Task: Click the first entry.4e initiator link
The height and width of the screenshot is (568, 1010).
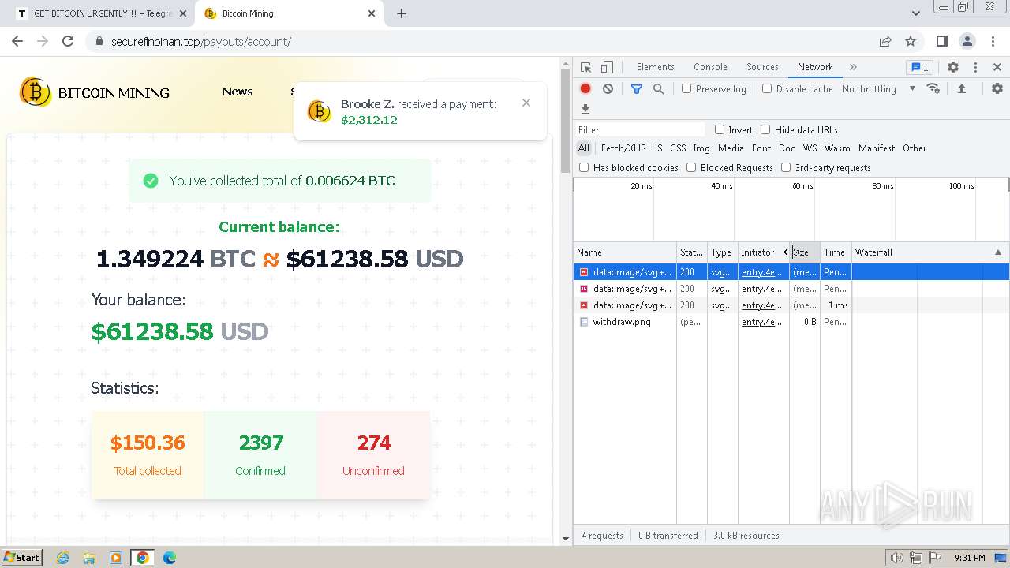Action: coord(761,272)
